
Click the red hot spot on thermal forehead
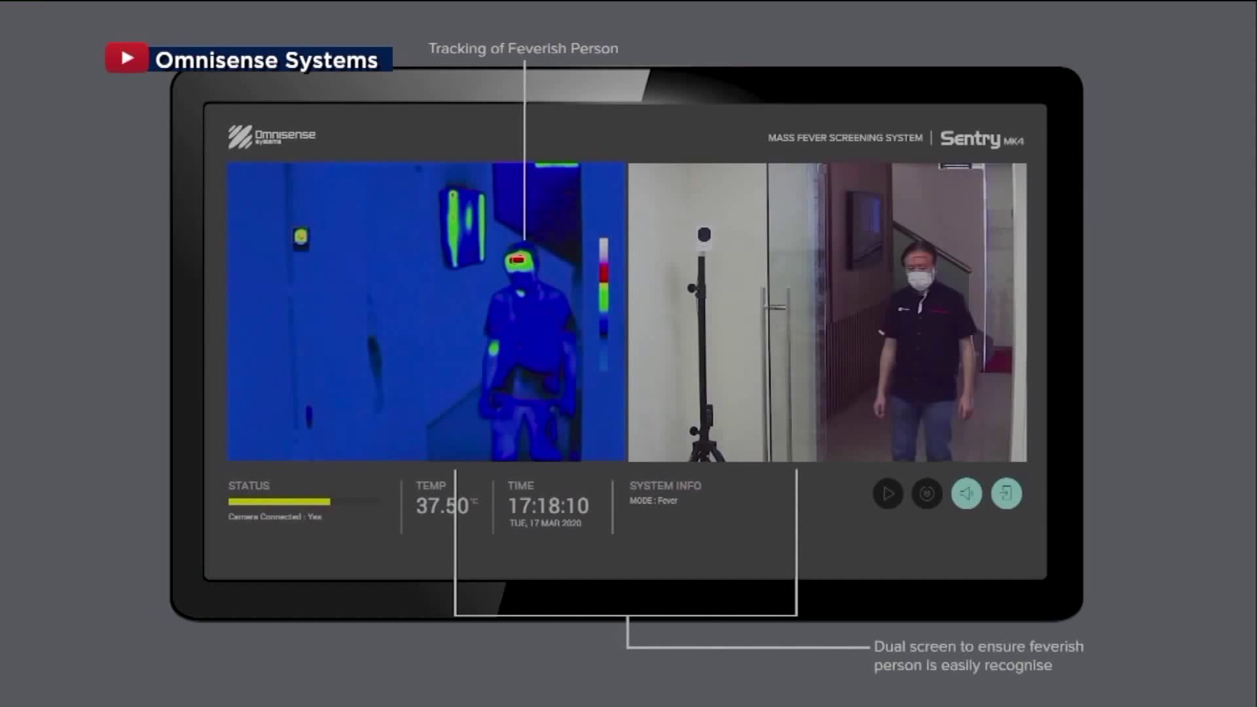[x=517, y=261]
